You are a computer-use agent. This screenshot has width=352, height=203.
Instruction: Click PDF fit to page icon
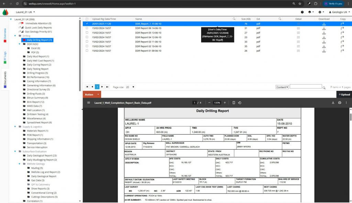pyautogui.click(x=234, y=103)
